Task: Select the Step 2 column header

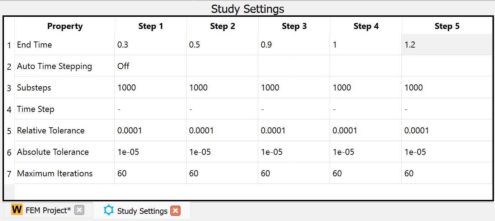Action: (x=222, y=26)
